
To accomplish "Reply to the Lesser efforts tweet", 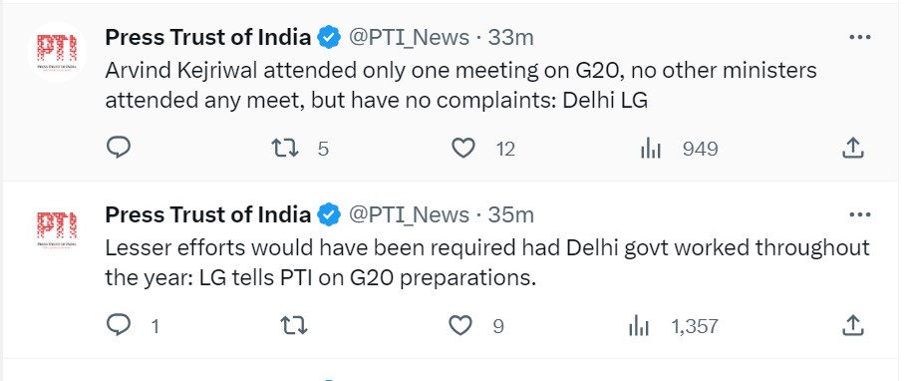I will click(119, 325).
